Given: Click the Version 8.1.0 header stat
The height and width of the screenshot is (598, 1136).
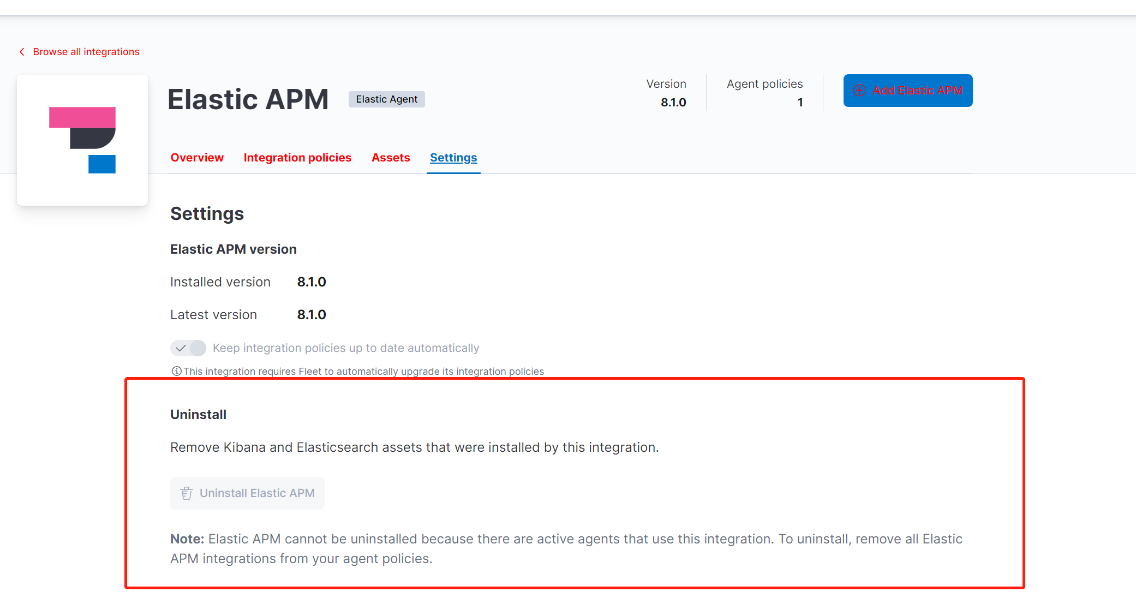Looking at the screenshot, I should 673,103.
